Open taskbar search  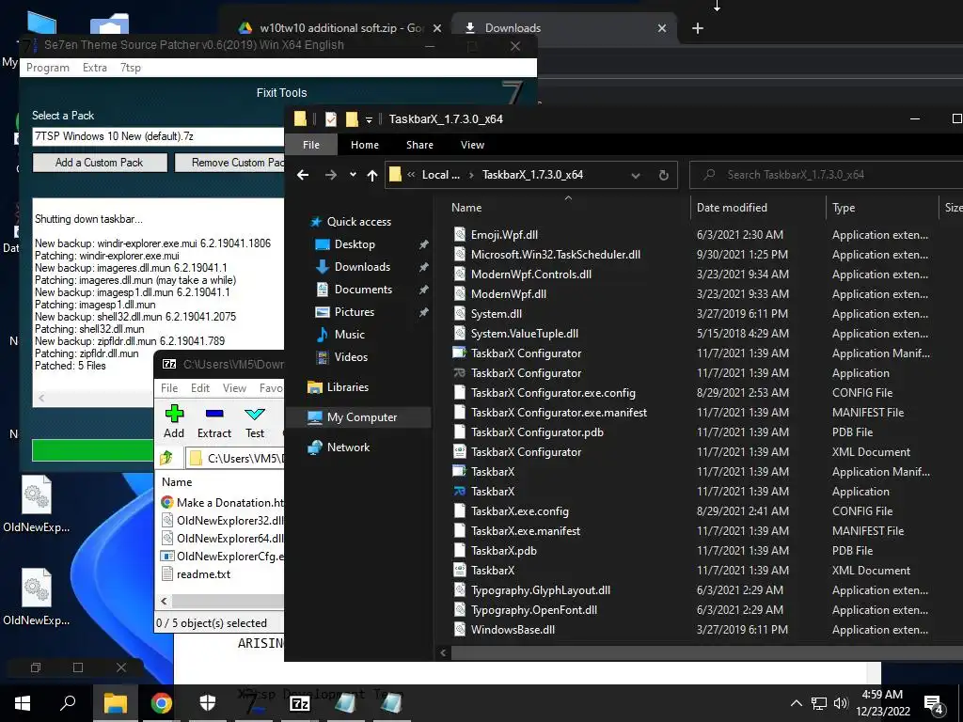point(68,703)
